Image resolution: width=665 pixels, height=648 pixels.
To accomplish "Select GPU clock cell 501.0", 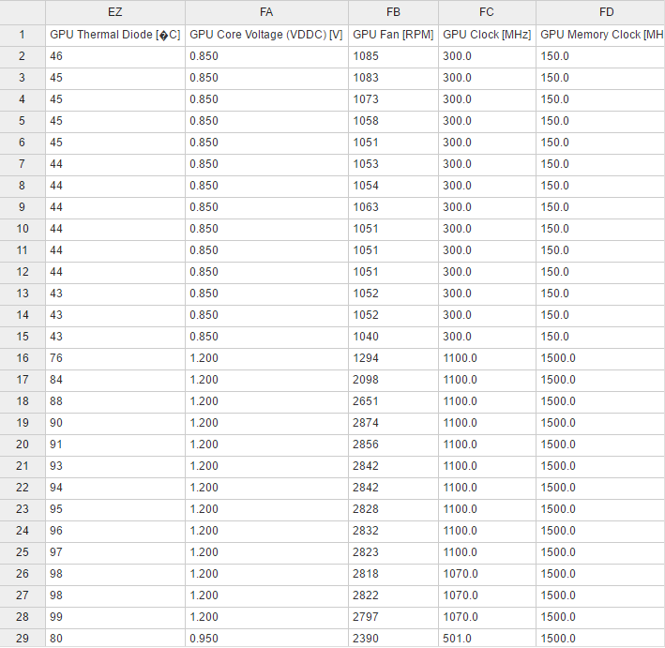I will tap(487, 639).
